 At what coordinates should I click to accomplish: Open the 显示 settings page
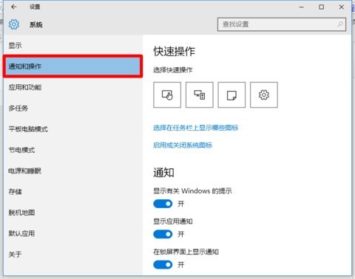tap(16, 46)
